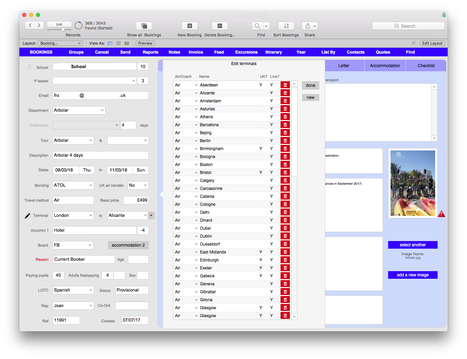Open the Board dropdown showing FB
This screenshot has height=359, width=467.
[x=73, y=245]
